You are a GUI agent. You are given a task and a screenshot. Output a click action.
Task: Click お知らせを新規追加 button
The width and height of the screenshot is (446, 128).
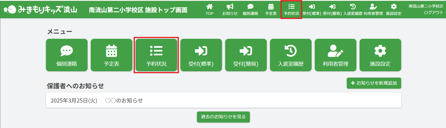(x=374, y=83)
